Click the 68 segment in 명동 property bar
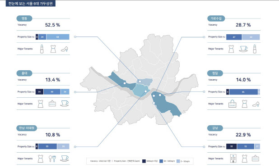Screen dimensions: 279x168 58,37
